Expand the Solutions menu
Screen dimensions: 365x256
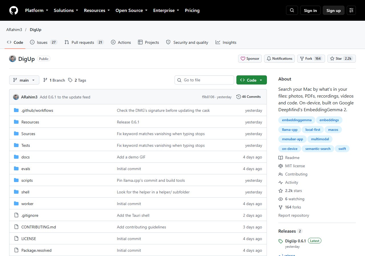pyautogui.click(x=66, y=10)
